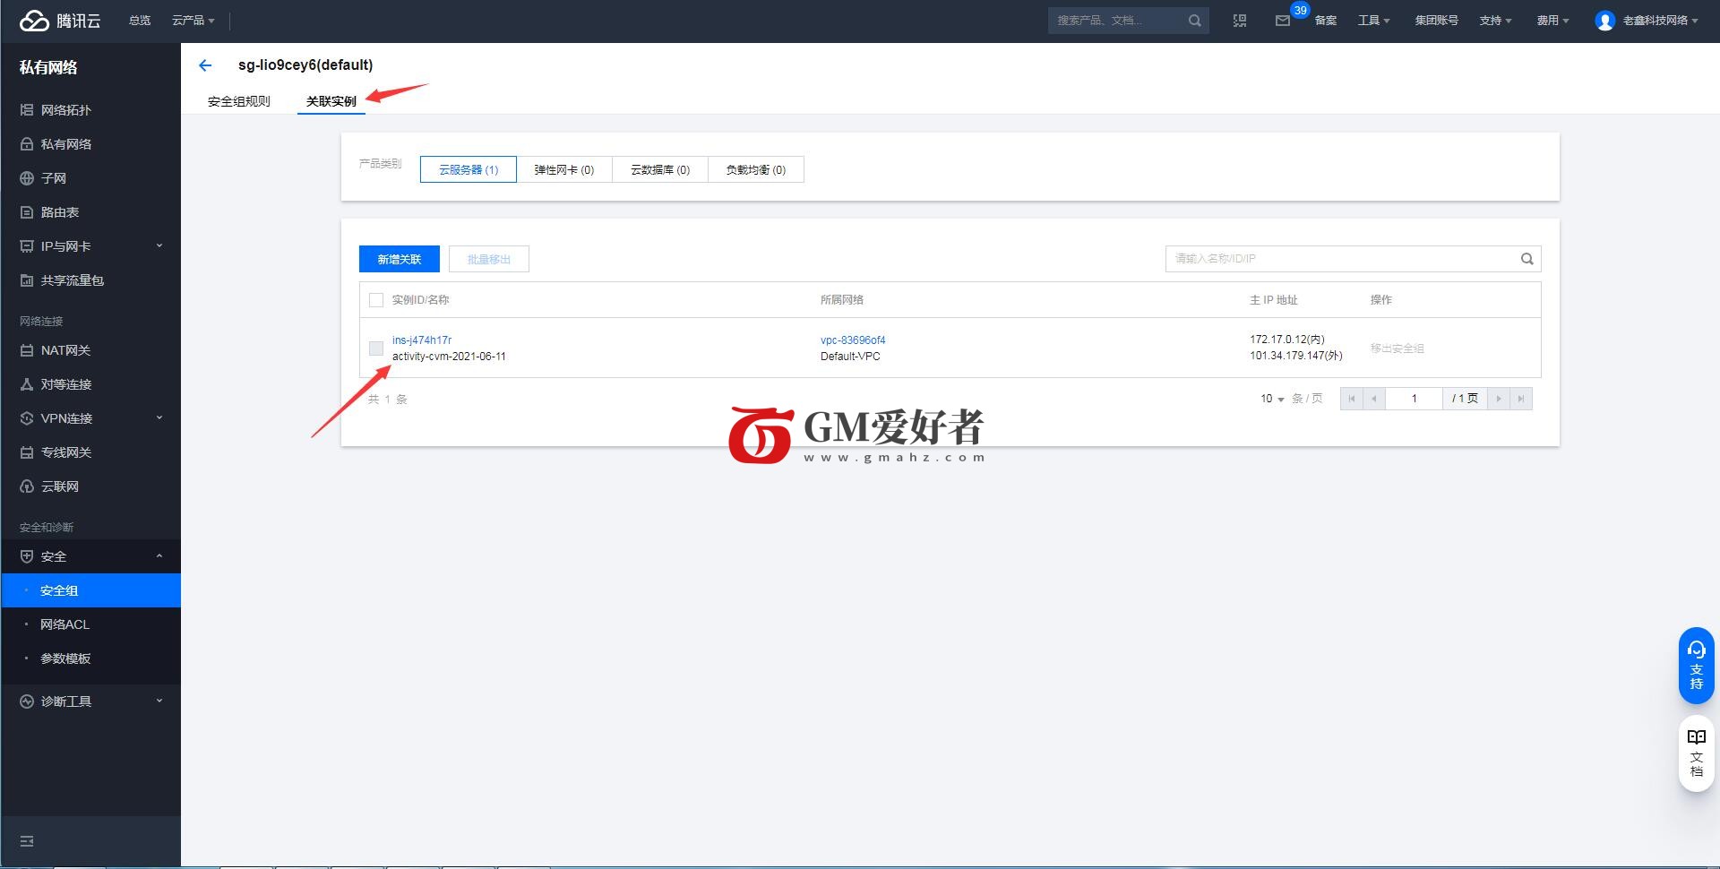The width and height of the screenshot is (1720, 869).
Task: Click the search magnifier in instance filter
Action: coord(1526,259)
